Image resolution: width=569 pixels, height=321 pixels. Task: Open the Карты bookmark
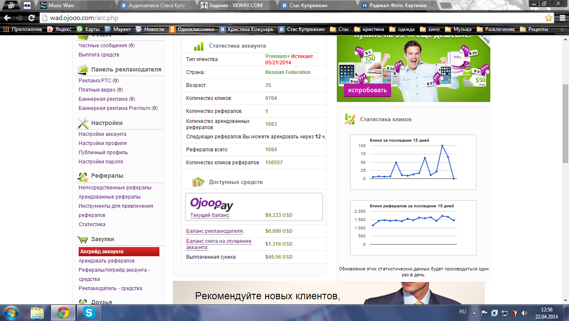[88, 29]
